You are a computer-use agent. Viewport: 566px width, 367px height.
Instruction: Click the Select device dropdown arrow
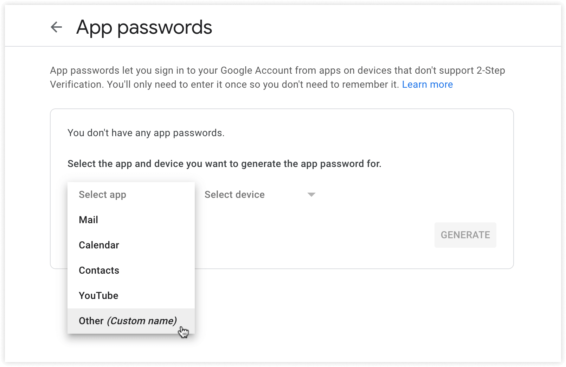[x=311, y=194]
